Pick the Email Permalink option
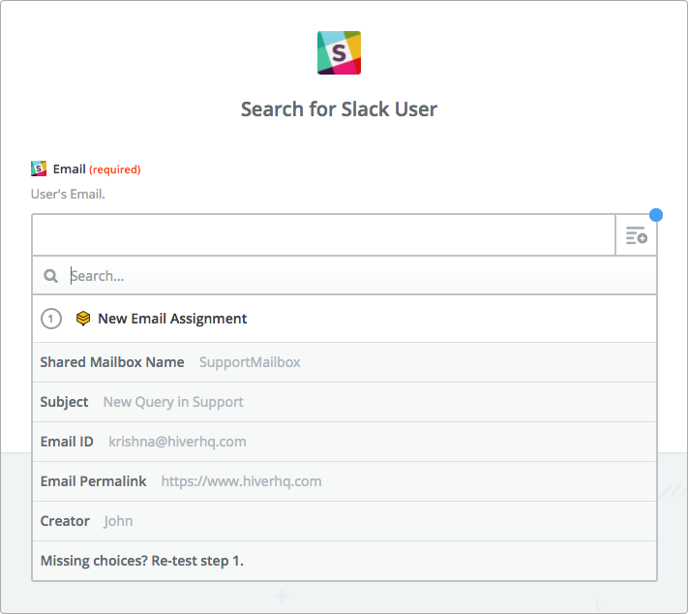Viewport: 689px width, 614px height. click(x=344, y=481)
